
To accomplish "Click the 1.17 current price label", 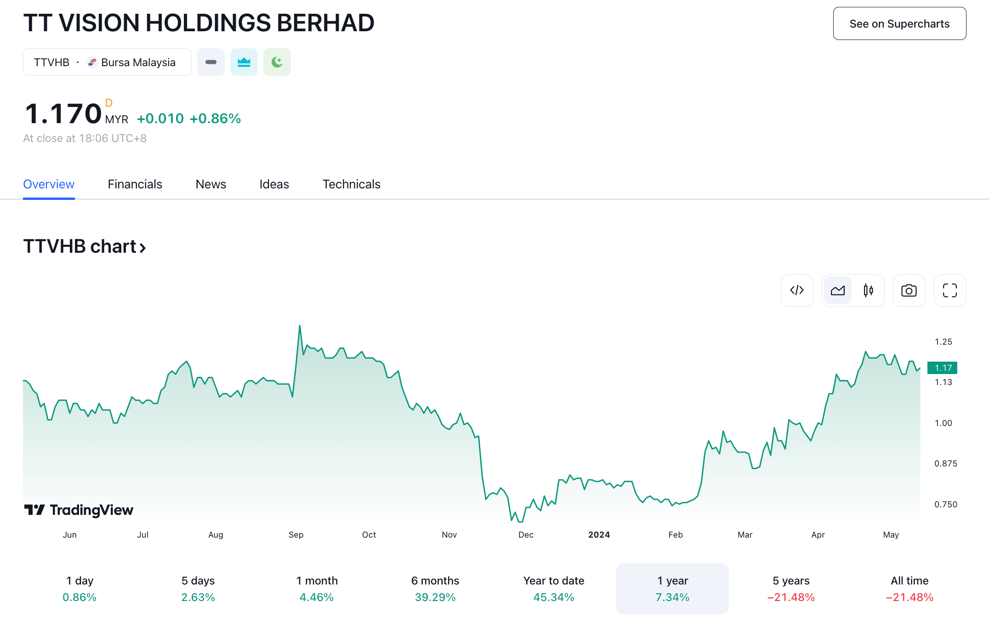I will (x=943, y=368).
